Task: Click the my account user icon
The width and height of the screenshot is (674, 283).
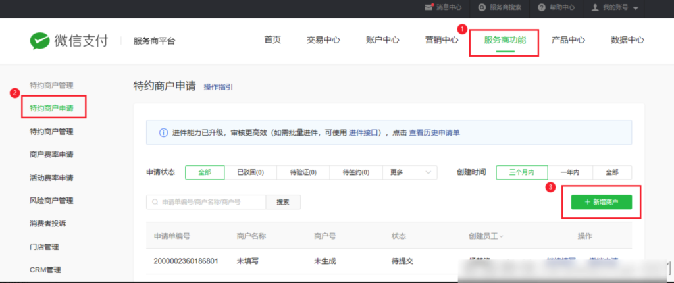Action: (x=596, y=7)
